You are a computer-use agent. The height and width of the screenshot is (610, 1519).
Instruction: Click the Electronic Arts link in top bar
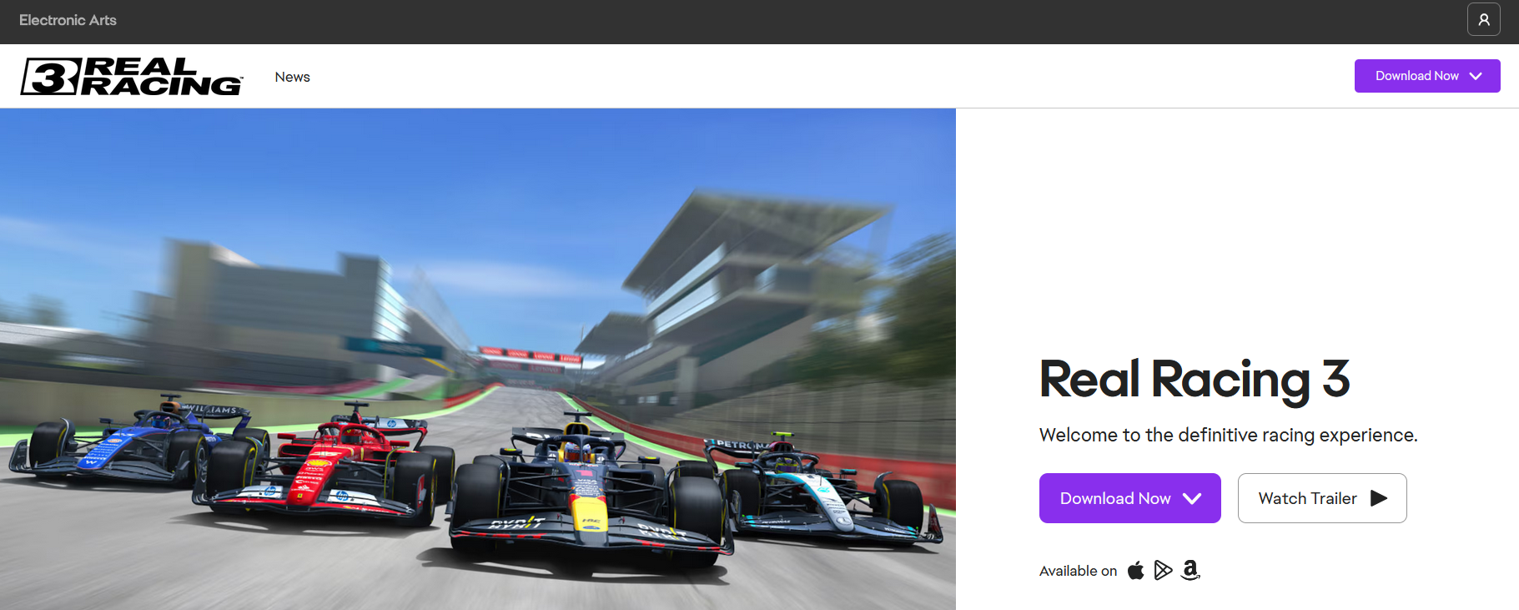tap(68, 20)
